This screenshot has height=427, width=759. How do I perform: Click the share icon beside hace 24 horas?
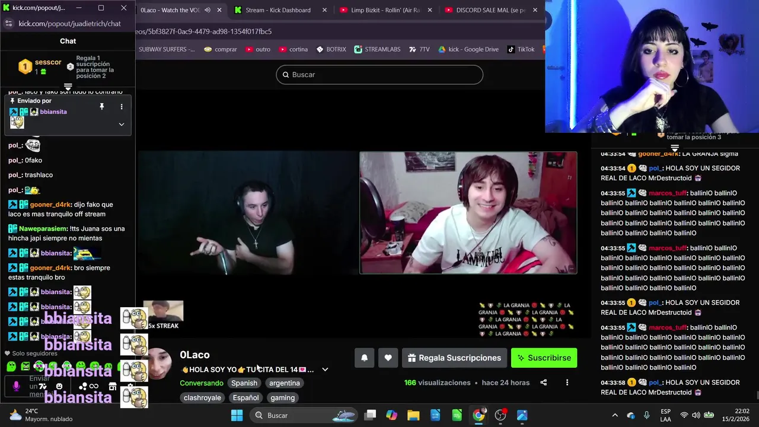543,383
